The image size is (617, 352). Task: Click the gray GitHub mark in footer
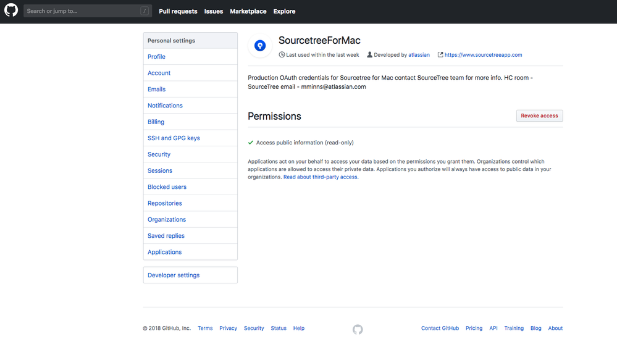click(x=358, y=329)
